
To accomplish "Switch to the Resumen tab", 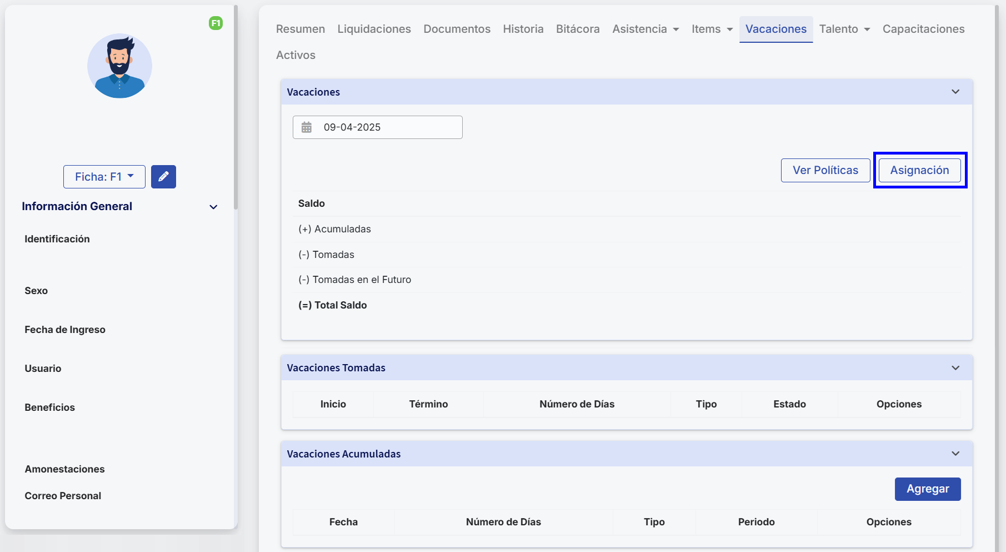I will coord(301,29).
